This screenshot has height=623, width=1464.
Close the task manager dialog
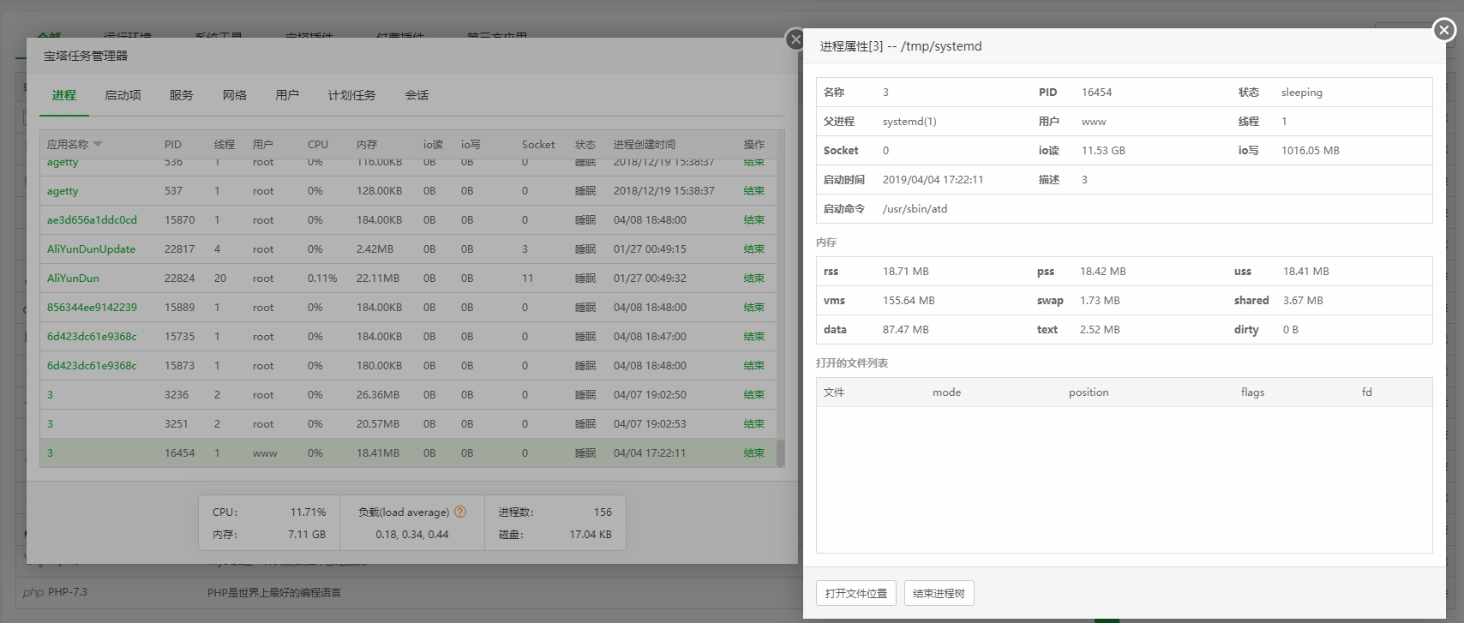(x=795, y=39)
